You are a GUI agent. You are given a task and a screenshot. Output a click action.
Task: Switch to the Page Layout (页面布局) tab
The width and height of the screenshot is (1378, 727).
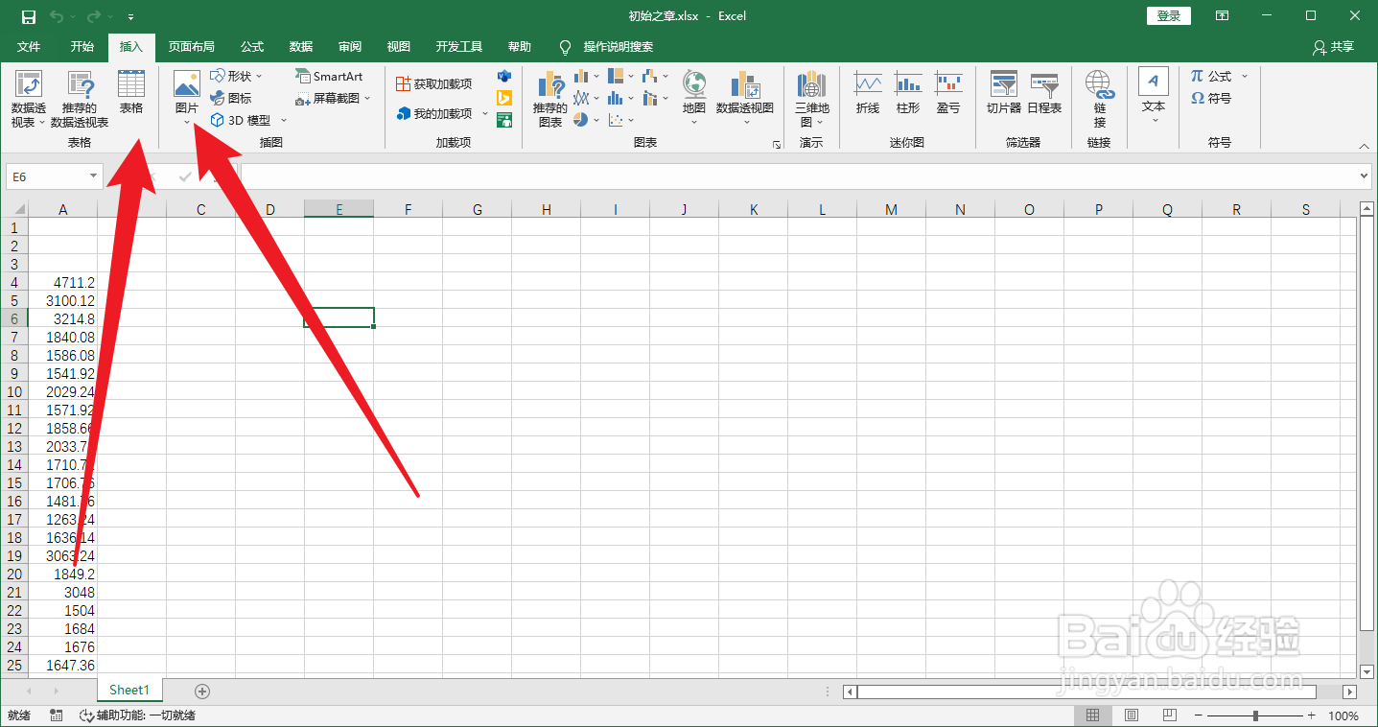(x=192, y=47)
